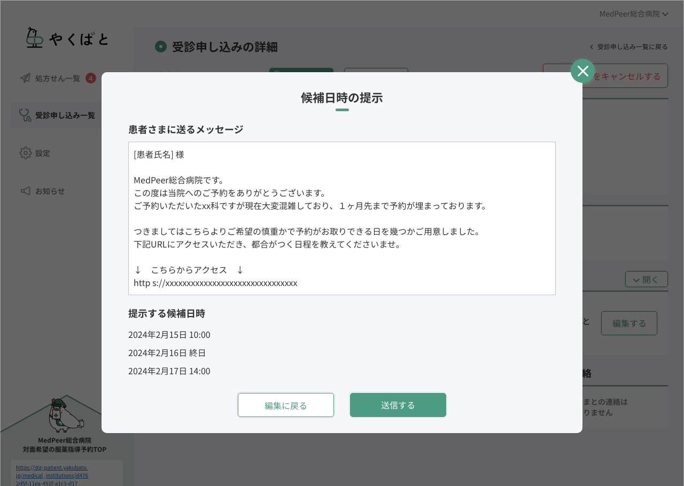684x486 pixels.
Task: Click the 送信する button
Action: (x=398, y=405)
